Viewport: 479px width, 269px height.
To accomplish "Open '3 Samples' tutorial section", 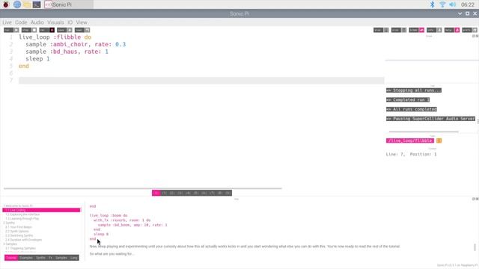I will [x=10, y=244].
